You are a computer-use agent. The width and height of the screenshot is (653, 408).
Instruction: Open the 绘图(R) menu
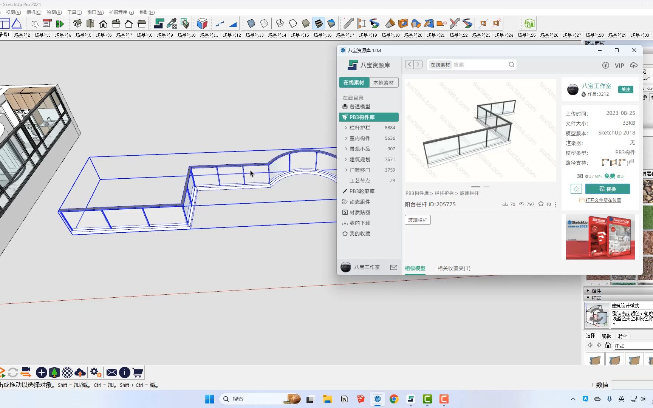click(54, 12)
